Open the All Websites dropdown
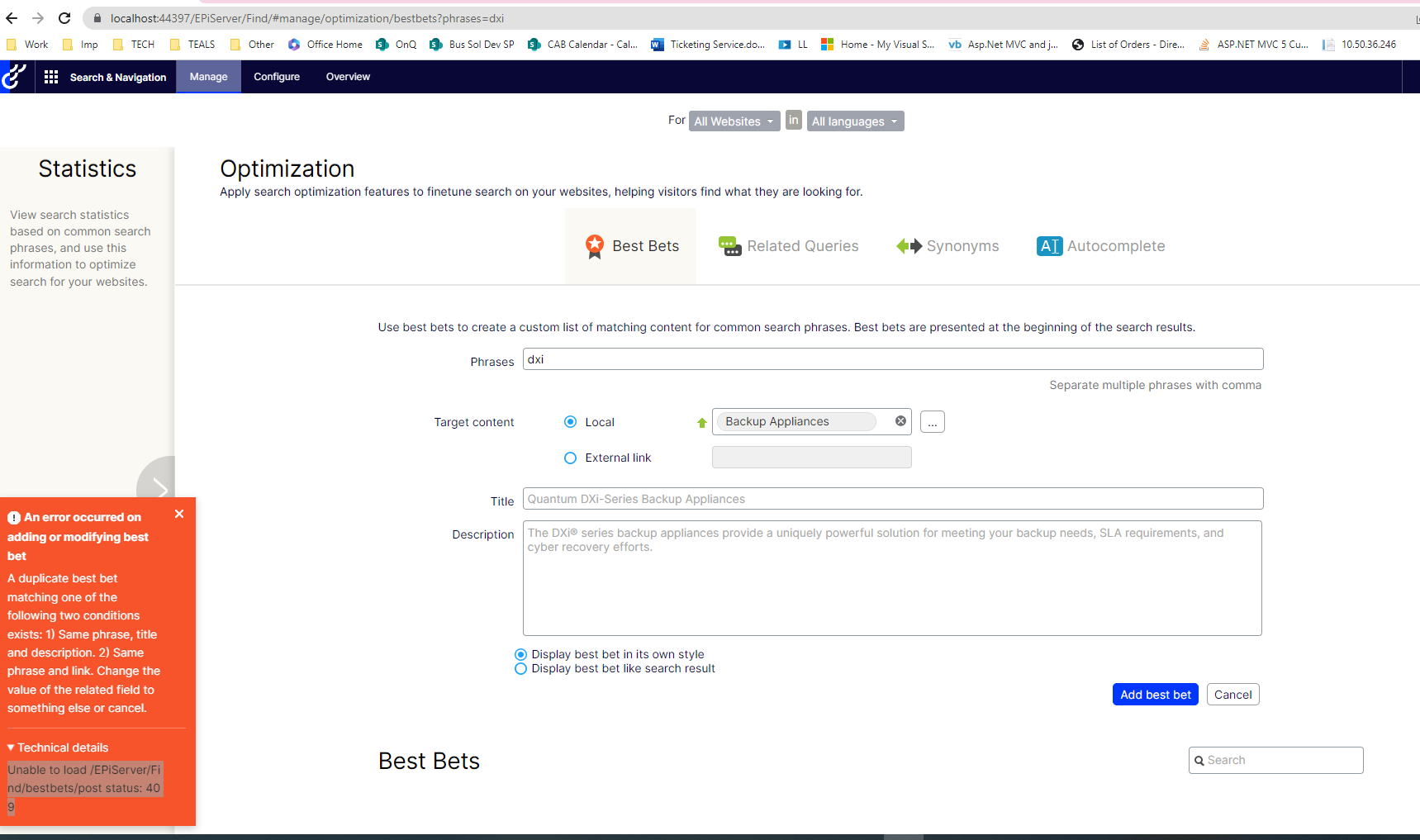Image resolution: width=1420 pixels, height=840 pixels. pyautogui.click(x=734, y=121)
